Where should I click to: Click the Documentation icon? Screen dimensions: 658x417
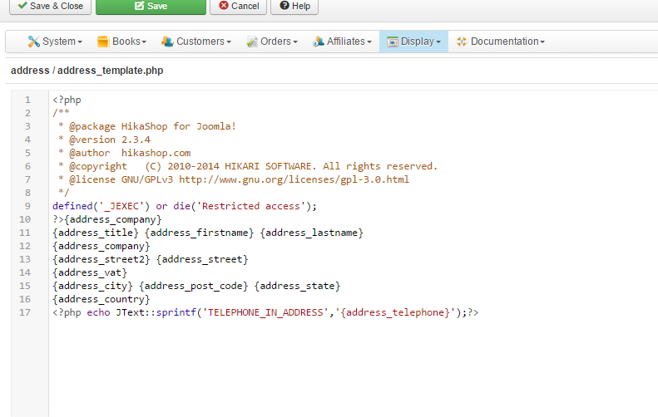(462, 42)
